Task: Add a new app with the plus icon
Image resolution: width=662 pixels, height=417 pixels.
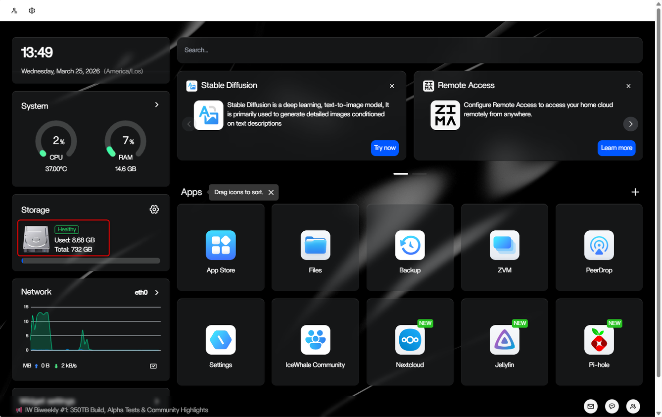Action: [635, 192]
